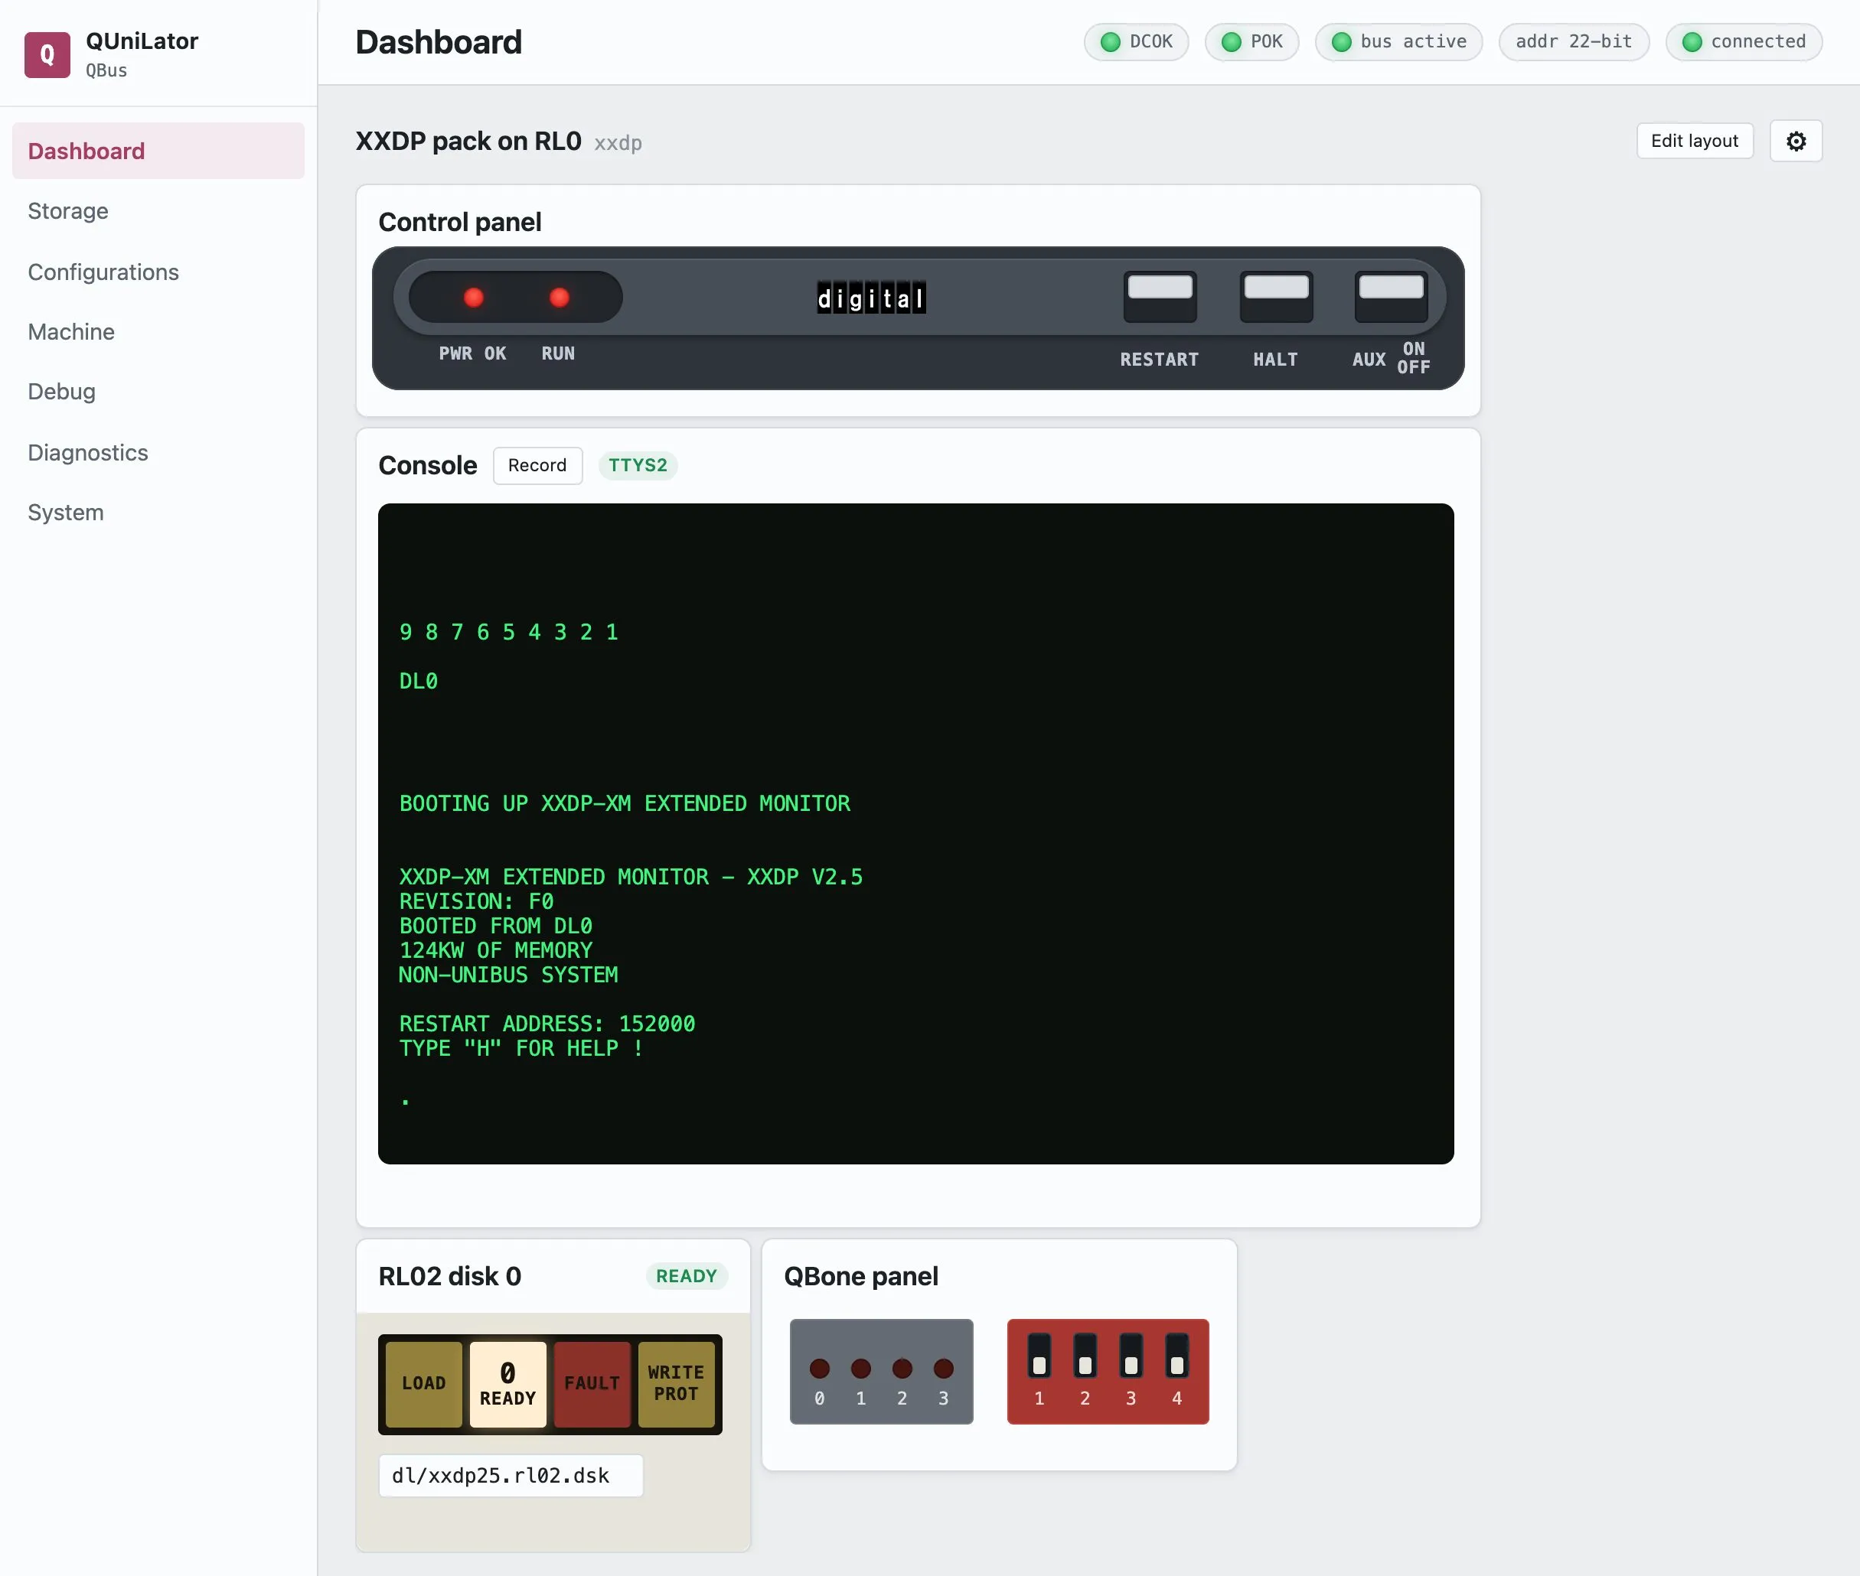
Task: Toggle the RESTART rocker switch
Action: tap(1160, 297)
